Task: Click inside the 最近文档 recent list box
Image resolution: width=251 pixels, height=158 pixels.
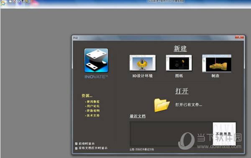Action: [x=171, y=134]
